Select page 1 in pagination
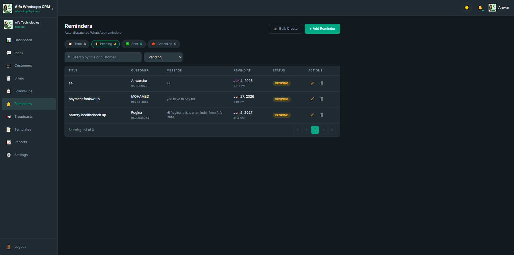 pyautogui.click(x=315, y=130)
